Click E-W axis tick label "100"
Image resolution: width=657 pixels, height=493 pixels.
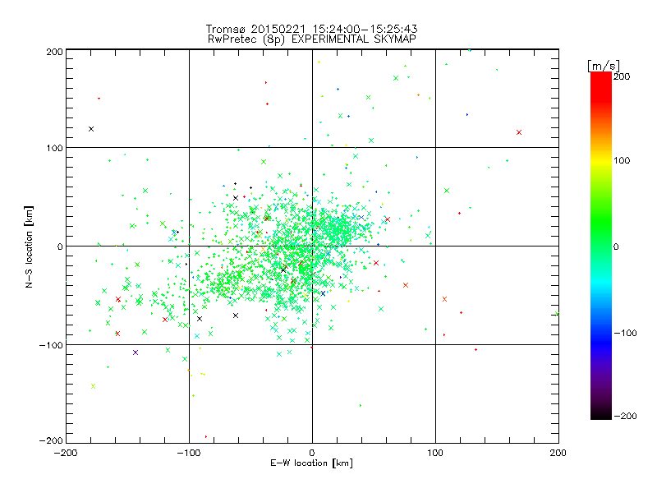[x=435, y=453]
